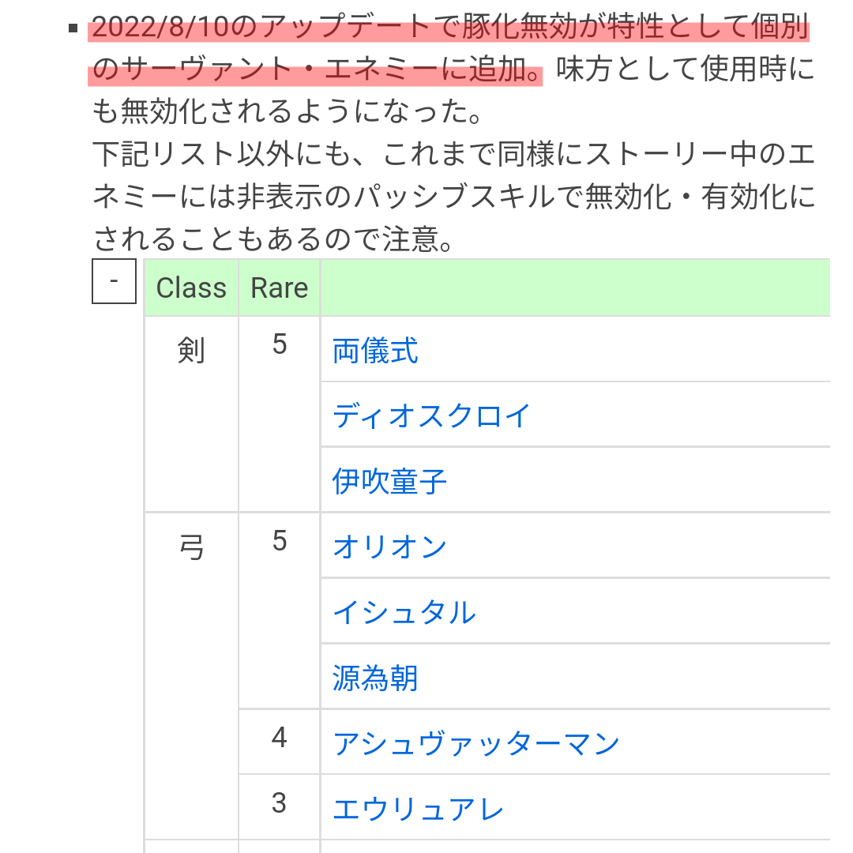
Task: Click the rarity 3 cell
Action: [x=279, y=804]
